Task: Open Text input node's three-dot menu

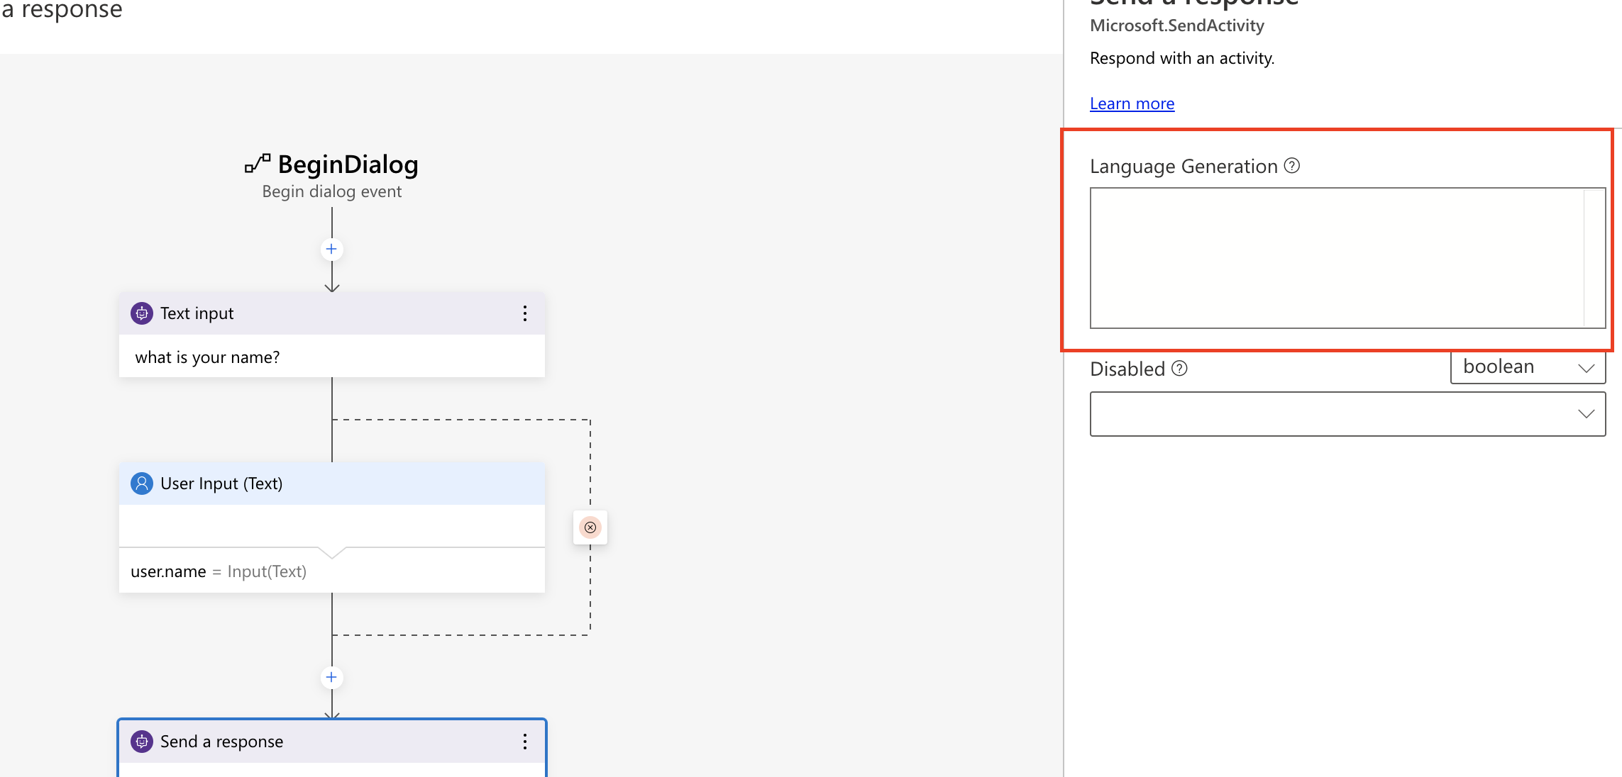Action: [x=525, y=313]
